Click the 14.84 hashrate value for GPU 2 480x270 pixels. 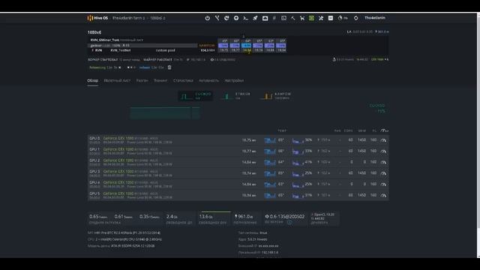pyautogui.click(x=248, y=162)
